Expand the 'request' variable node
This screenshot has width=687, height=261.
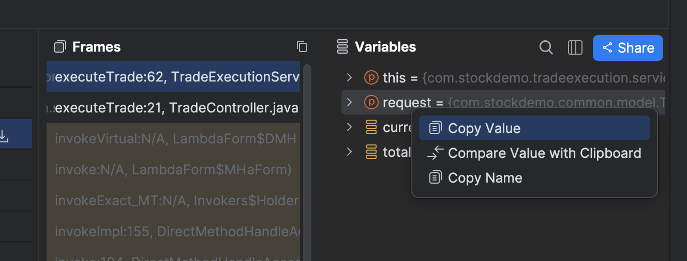(x=350, y=103)
